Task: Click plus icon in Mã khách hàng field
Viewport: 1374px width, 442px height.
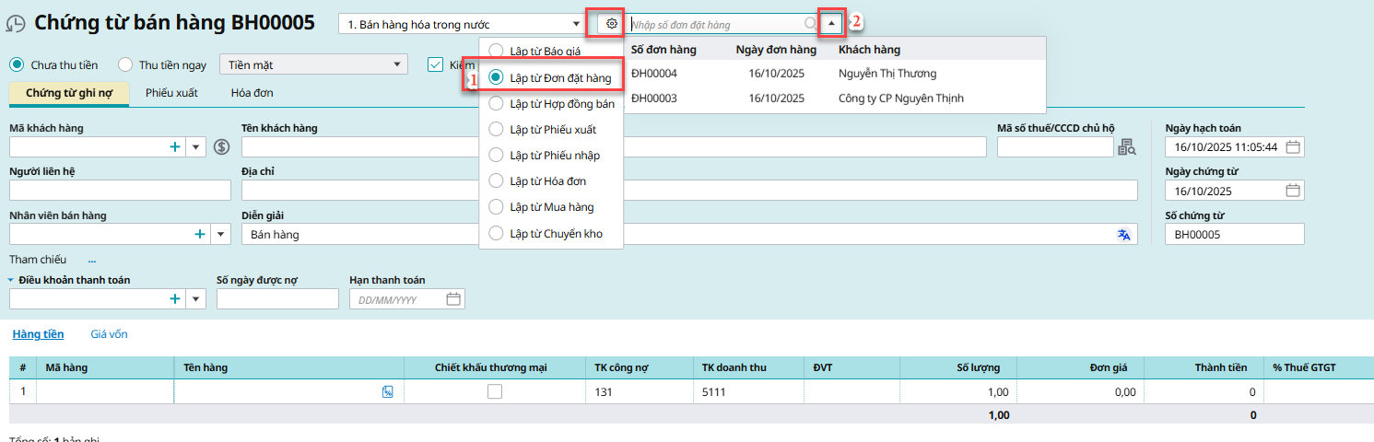Action: pyautogui.click(x=175, y=147)
